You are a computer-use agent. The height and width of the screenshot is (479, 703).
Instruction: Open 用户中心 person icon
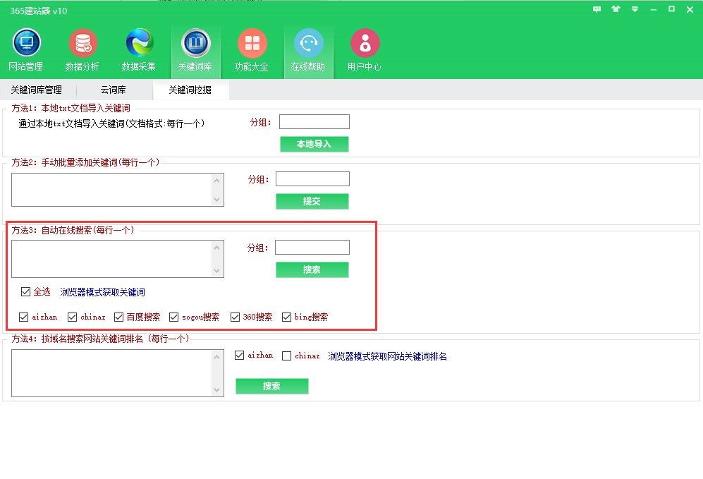(365, 43)
